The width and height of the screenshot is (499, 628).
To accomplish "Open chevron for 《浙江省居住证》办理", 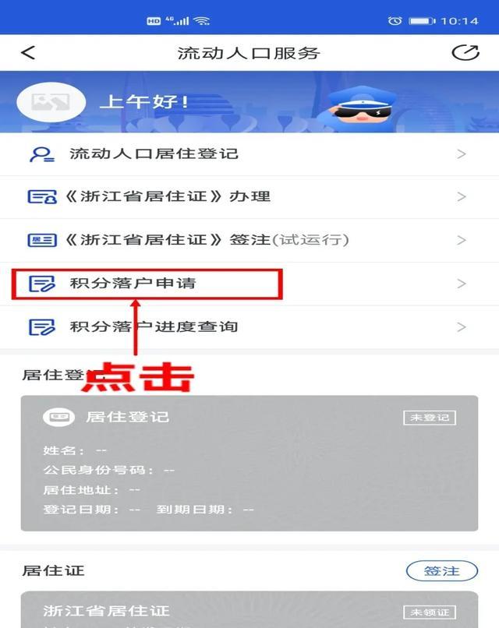I will pyautogui.click(x=462, y=196).
